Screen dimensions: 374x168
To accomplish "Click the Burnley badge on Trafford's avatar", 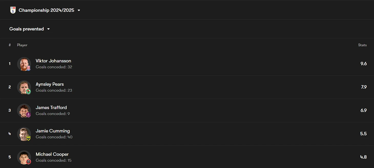I will (28, 115).
